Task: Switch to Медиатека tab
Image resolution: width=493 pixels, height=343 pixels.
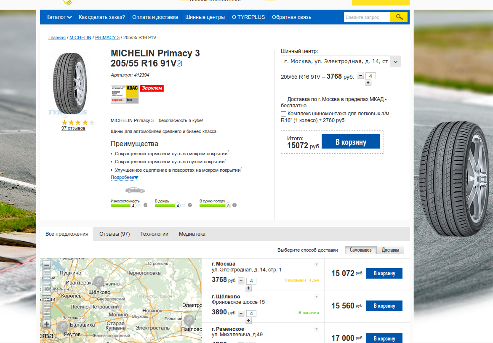Action: click(192, 234)
